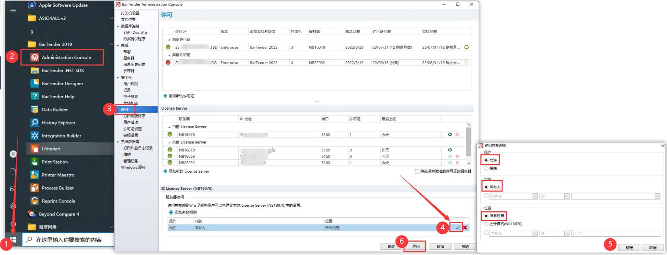Open 用户权限 in the navigation tree
Image resolution: width=667 pixels, height=255 pixels.
(x=130, y=84)
